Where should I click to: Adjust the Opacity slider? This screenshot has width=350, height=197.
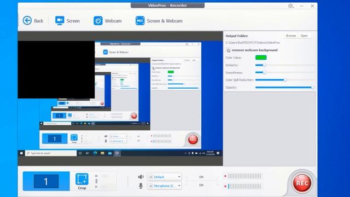[x=285, y=88]
